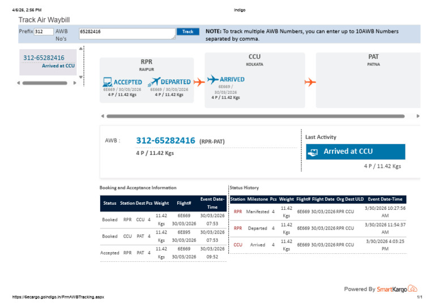The height and width of the screenshot is (307, 435).
Task: Click the 3/30/2026 11:54:37 AM event time
Action: [385, 228]
